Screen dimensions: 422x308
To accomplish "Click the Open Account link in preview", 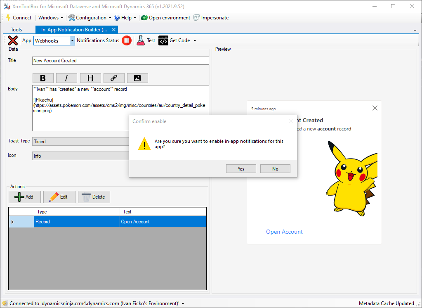I will point(284,232).
